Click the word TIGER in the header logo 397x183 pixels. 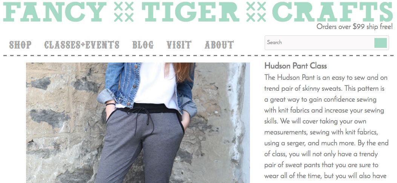click(190, 12)
